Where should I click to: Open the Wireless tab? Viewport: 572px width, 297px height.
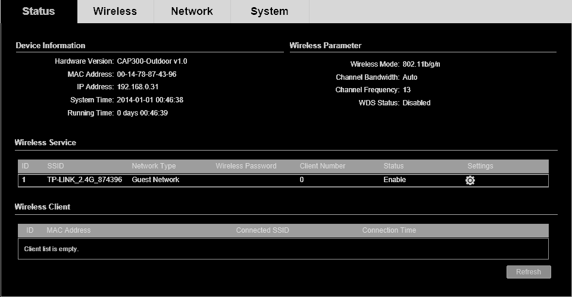pos(115,11)
